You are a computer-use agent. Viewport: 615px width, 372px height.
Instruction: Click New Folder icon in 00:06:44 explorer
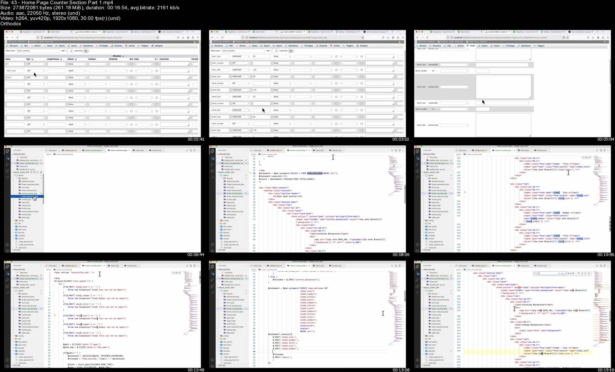[x=35, y=172]
